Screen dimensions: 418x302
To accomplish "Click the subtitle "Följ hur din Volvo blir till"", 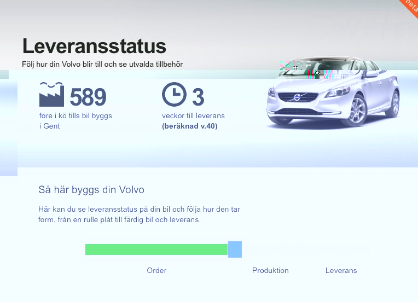I will coord(102,65).
